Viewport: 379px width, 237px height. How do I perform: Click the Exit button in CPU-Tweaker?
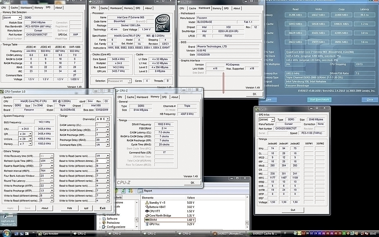coord(103,208)
